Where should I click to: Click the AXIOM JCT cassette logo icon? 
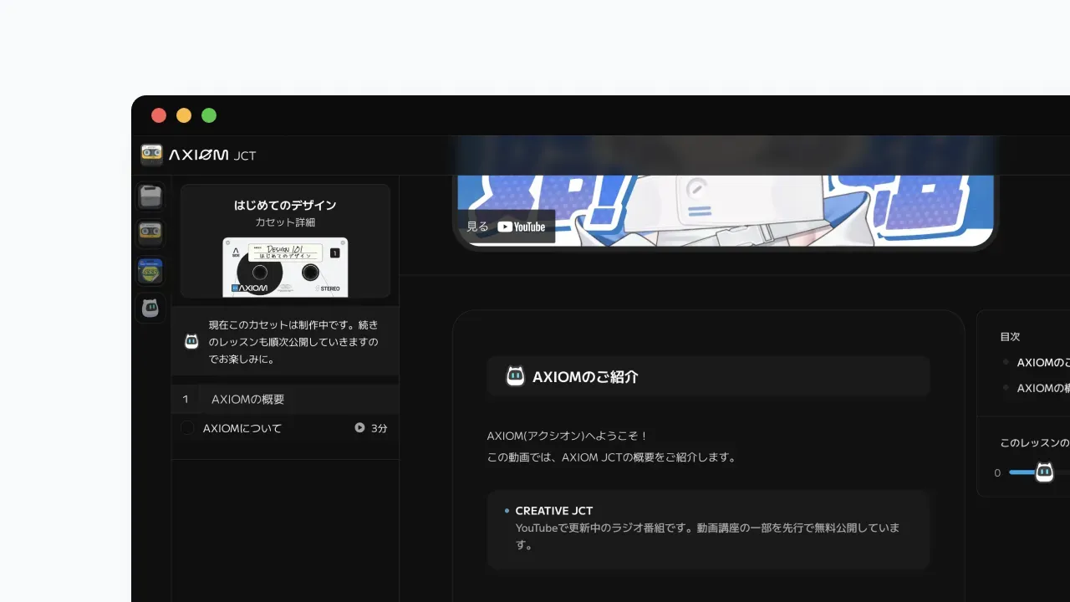(x=151, y=155)
